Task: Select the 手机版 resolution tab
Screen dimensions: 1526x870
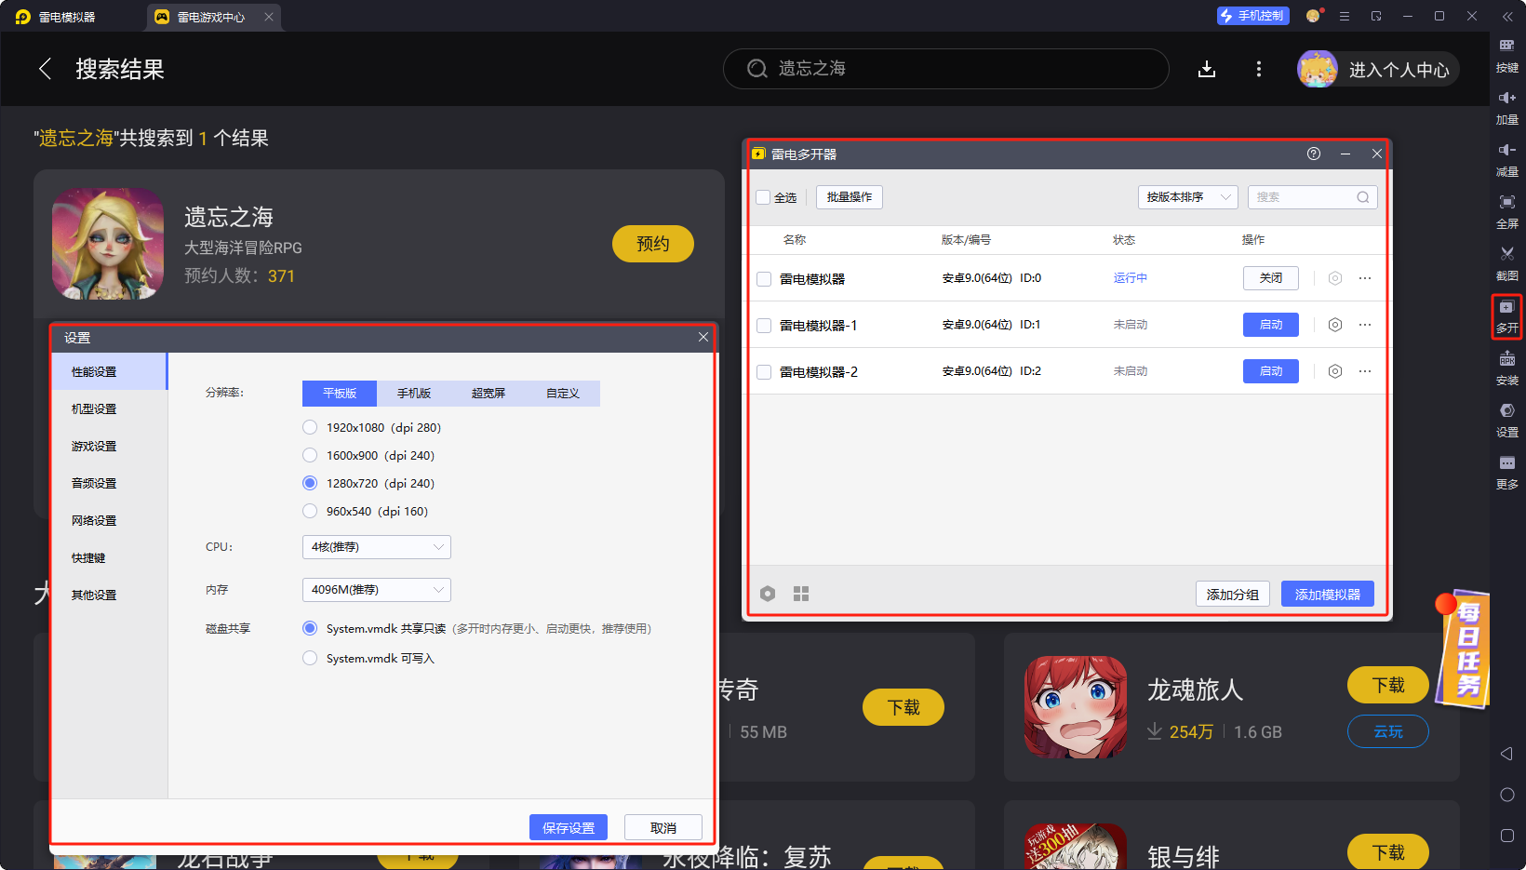Action: click(x=413, y=393)
